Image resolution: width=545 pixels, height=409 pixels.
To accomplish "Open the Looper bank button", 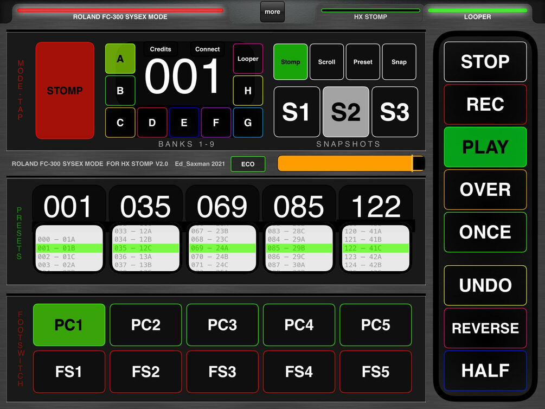I will point(248,59).
